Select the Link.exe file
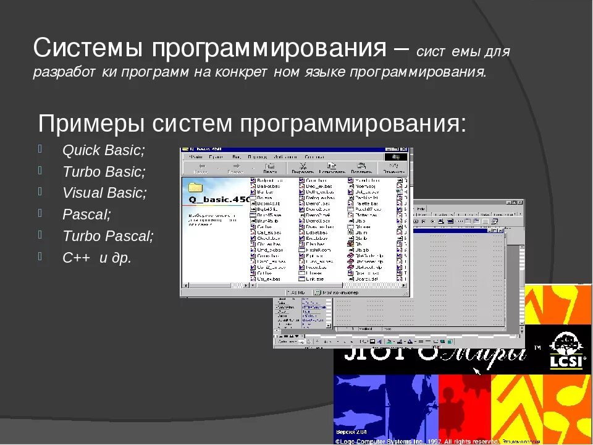The height and width of the screenshot is (445, 593). pyautogui.click(x=311, y=279)
